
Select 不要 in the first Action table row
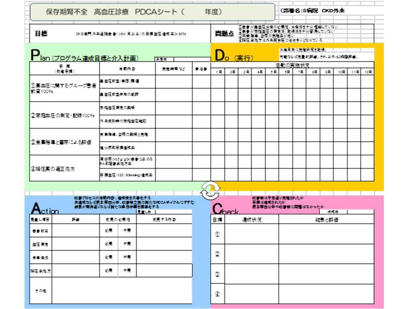pyautogui.click(x=127, y=231)
